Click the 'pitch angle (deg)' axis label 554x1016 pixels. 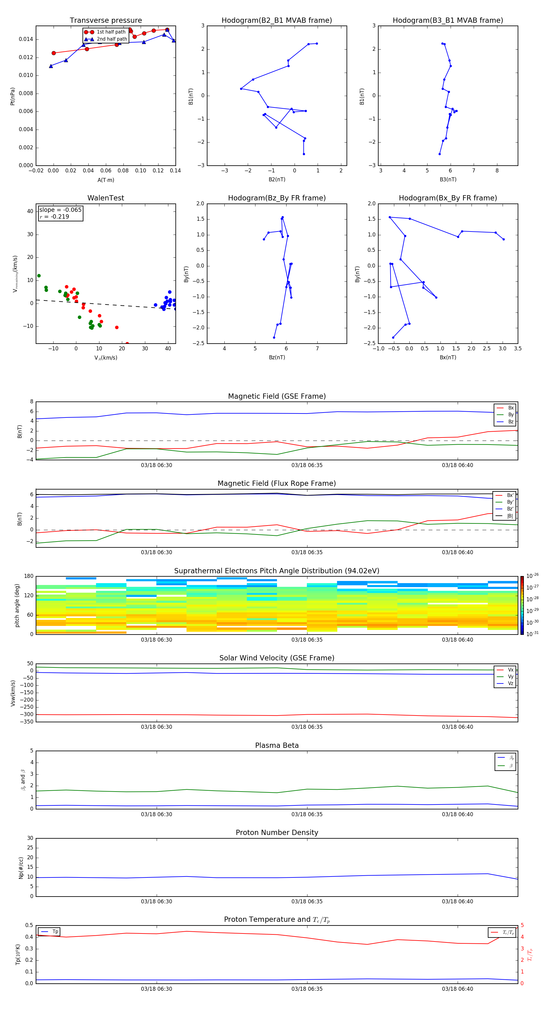pos(17,605)
